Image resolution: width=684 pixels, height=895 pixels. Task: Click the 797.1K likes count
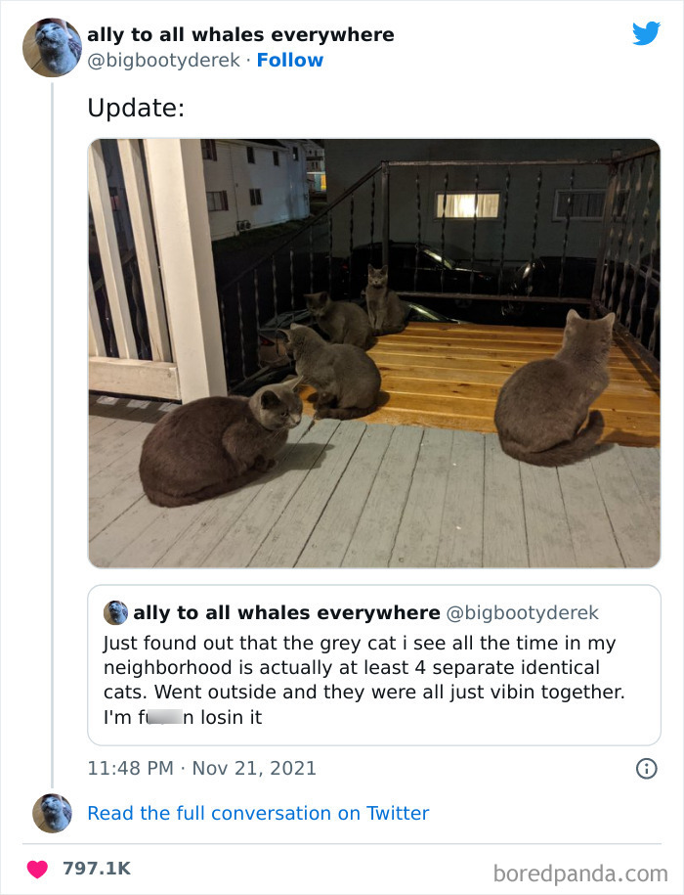pos(96,869)
